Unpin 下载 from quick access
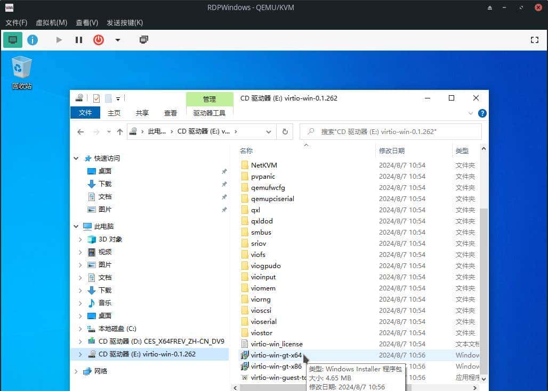Screen dimensions: 548x391 pos(224,184)
